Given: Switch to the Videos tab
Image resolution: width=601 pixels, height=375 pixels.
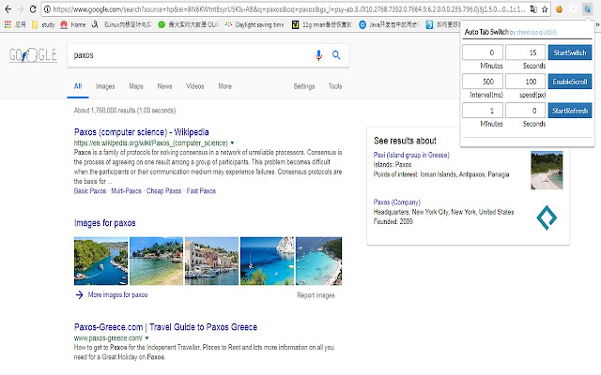Looking at the screenshot, I should pos(195,86).
